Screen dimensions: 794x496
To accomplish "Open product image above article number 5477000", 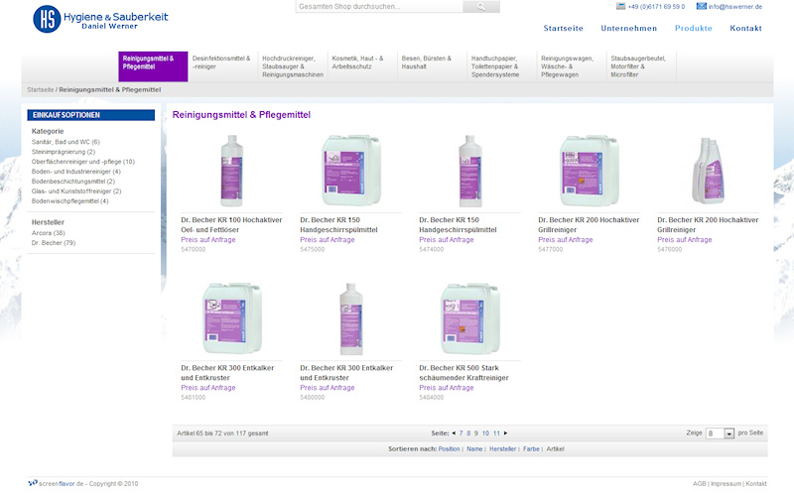I will (589, 171).
